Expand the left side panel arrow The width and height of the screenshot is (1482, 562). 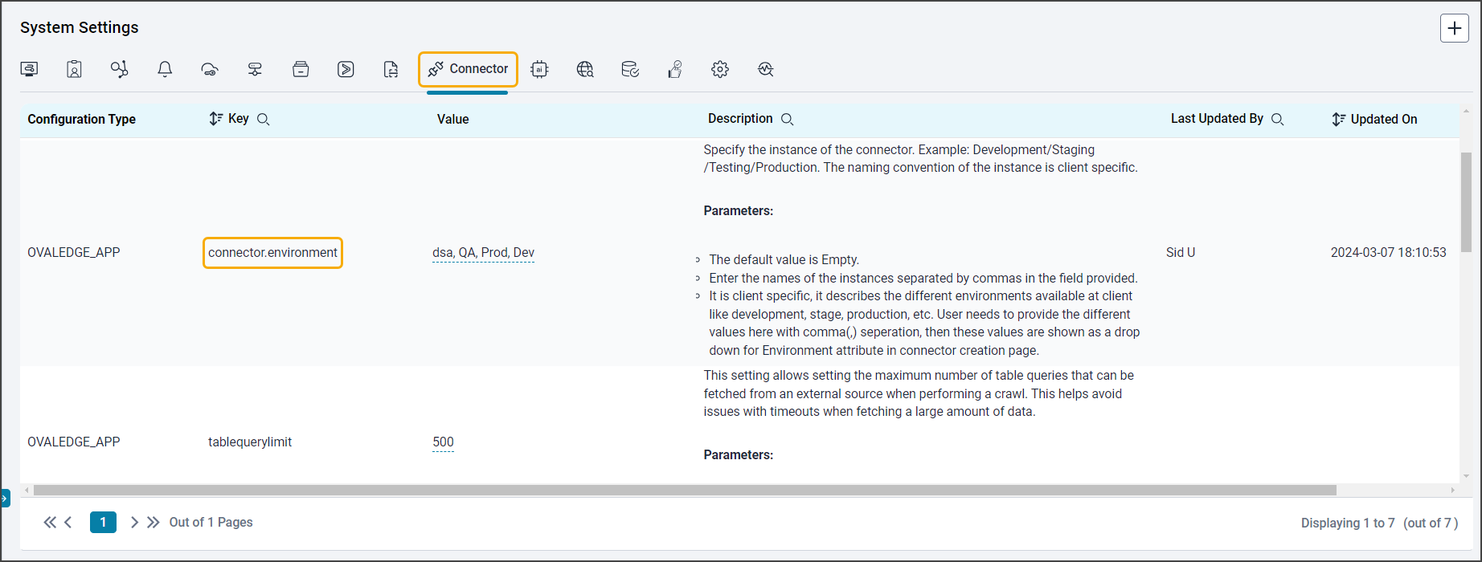pyautogui.click(x=5, y=499)
